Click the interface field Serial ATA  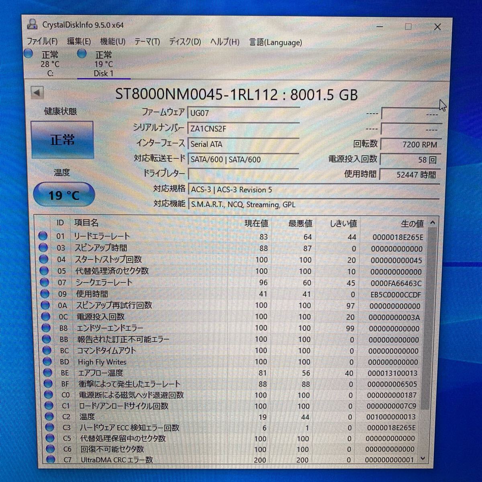point(244,144)
